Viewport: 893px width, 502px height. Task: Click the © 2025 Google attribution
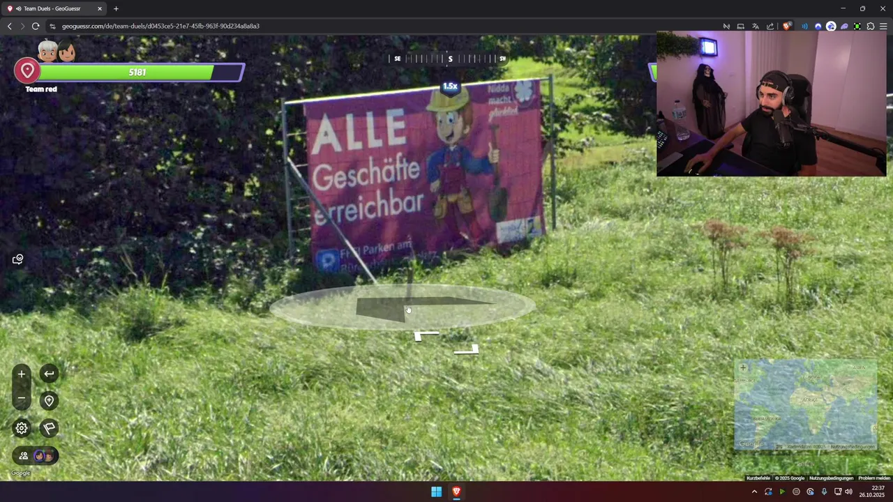click(x=790, y=478)
